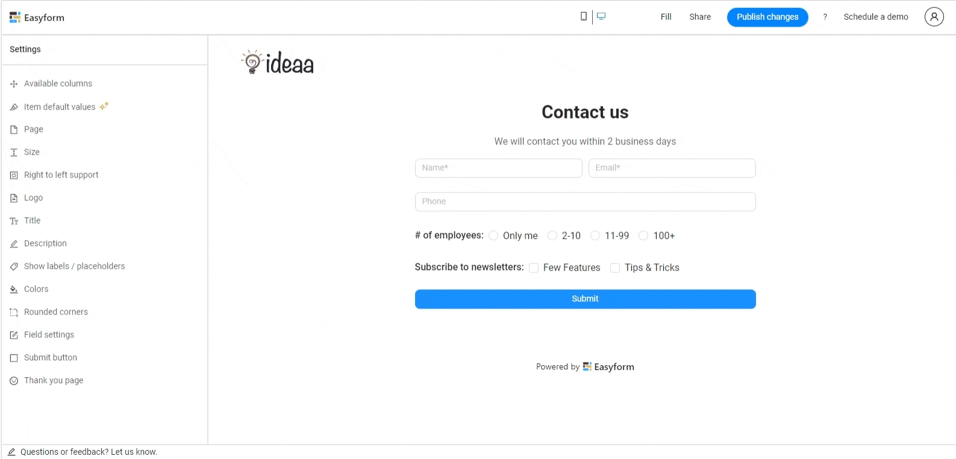Select the "Only me" radio button
Viewport: 956px width, 459px height.
(493, 235)
